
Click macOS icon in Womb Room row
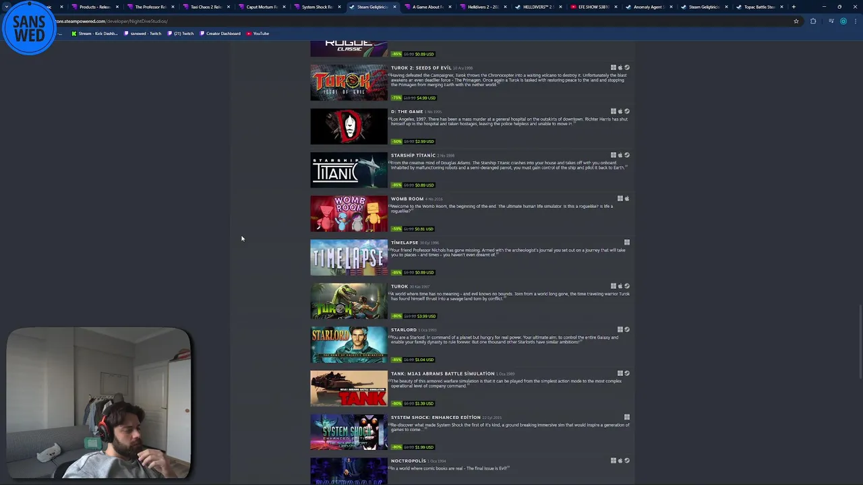pyautogui.click(x=627, y=199)
